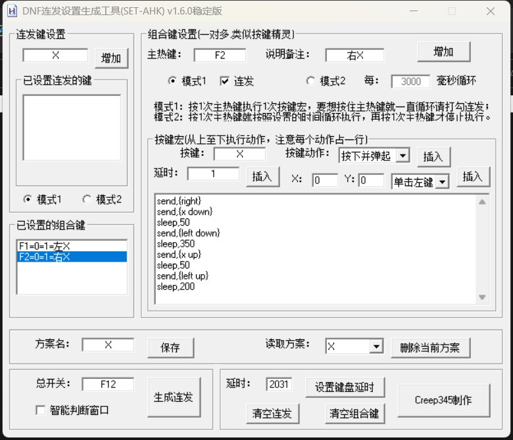Click the 说明备注 field showing 右X
Viewport: 513px width, 440px height.
click(x=354, y=55)
